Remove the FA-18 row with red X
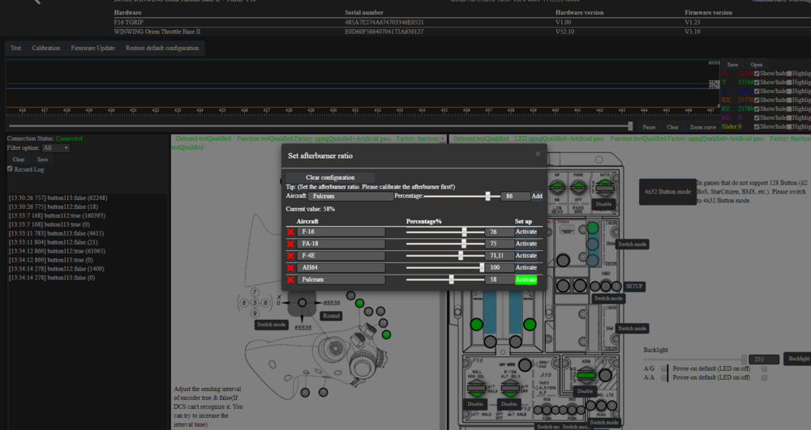Screen dimensions: 811x430 click(290, 244)
